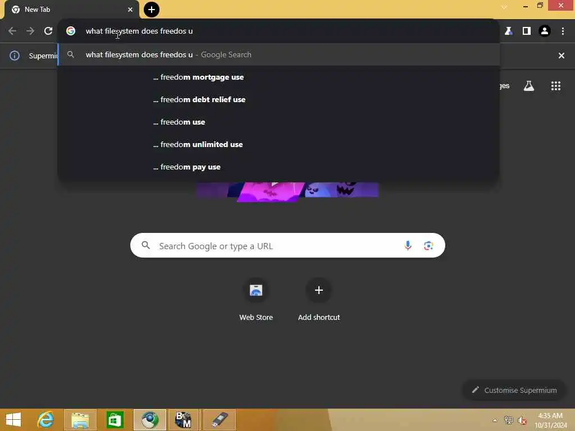Image resolution: width=575 pixels, height=431 pixels.
Task: Switch to the Supermium taskbar button
Action: pos(149,420)
